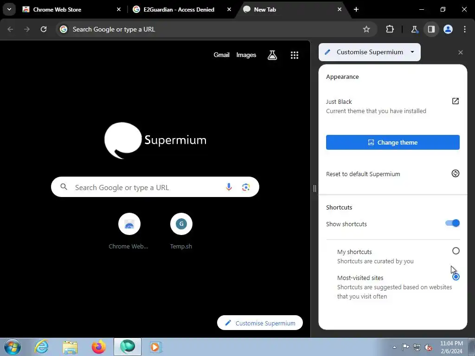This screenshot has height=356, width=475.
Task: Click the Customise Supermium page button
Action: (260, 323)
